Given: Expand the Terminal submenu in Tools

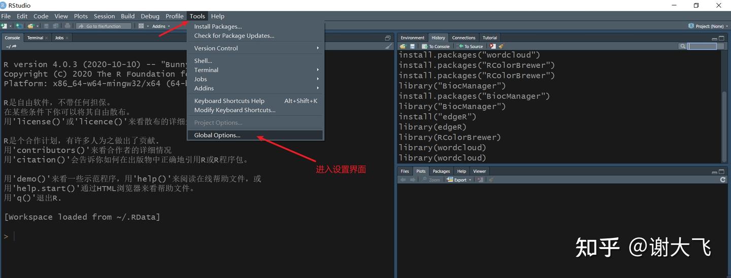Looking at the screenshot, I should [255, 70].
